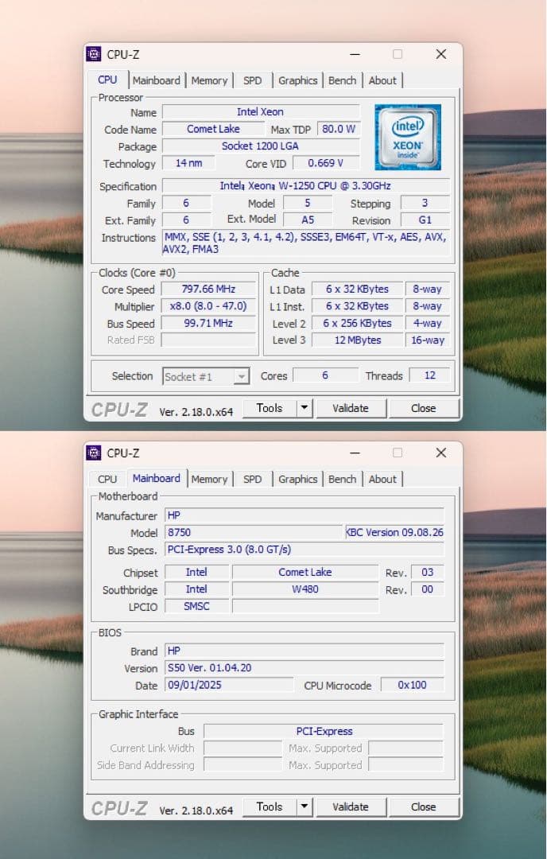The height and width of the screenshot is (859, 547).
Task: Open Graphics tab in bottom CPU-Z window
Action: click(298, 480)
